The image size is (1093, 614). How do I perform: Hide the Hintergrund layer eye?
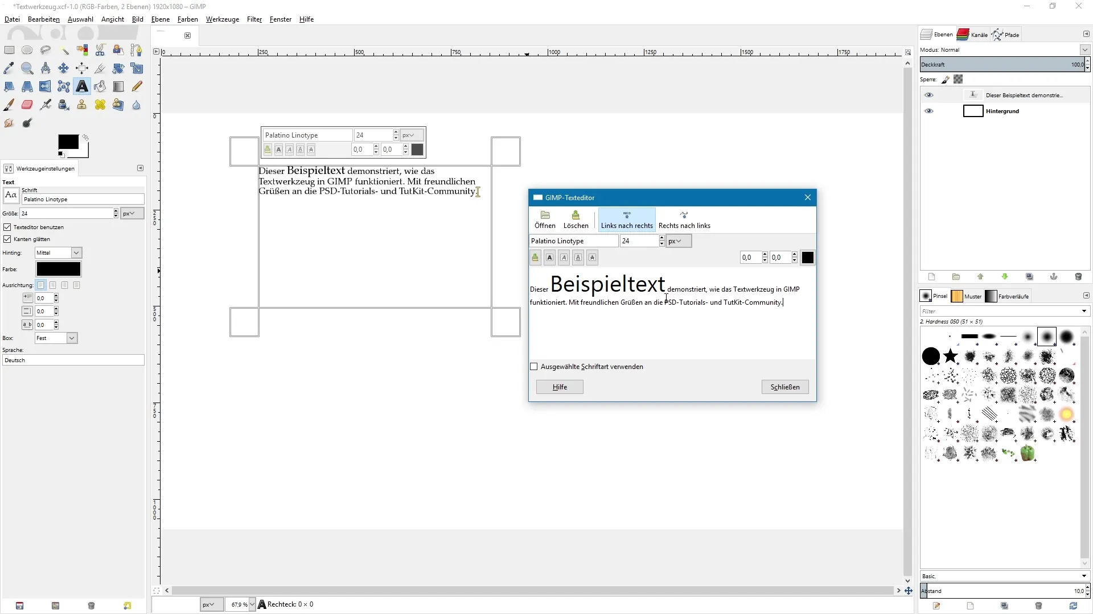pos(929,111)
